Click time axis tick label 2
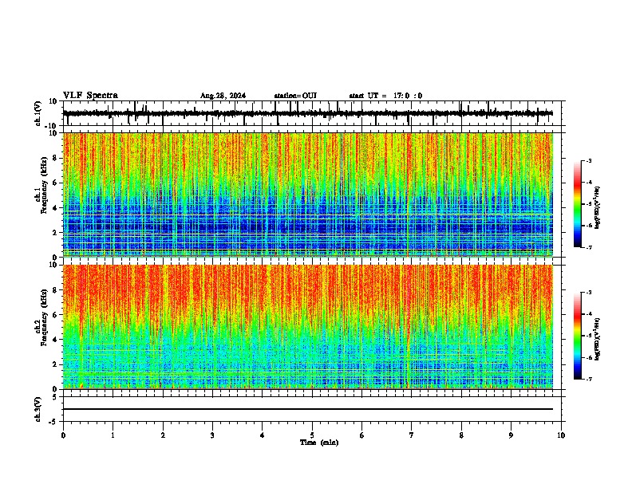This screenshot has height=488, width=632. coord(163,435)
